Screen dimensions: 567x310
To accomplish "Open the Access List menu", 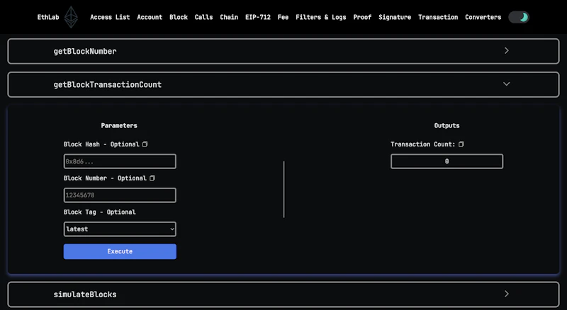I will click(x=110, y=17).
